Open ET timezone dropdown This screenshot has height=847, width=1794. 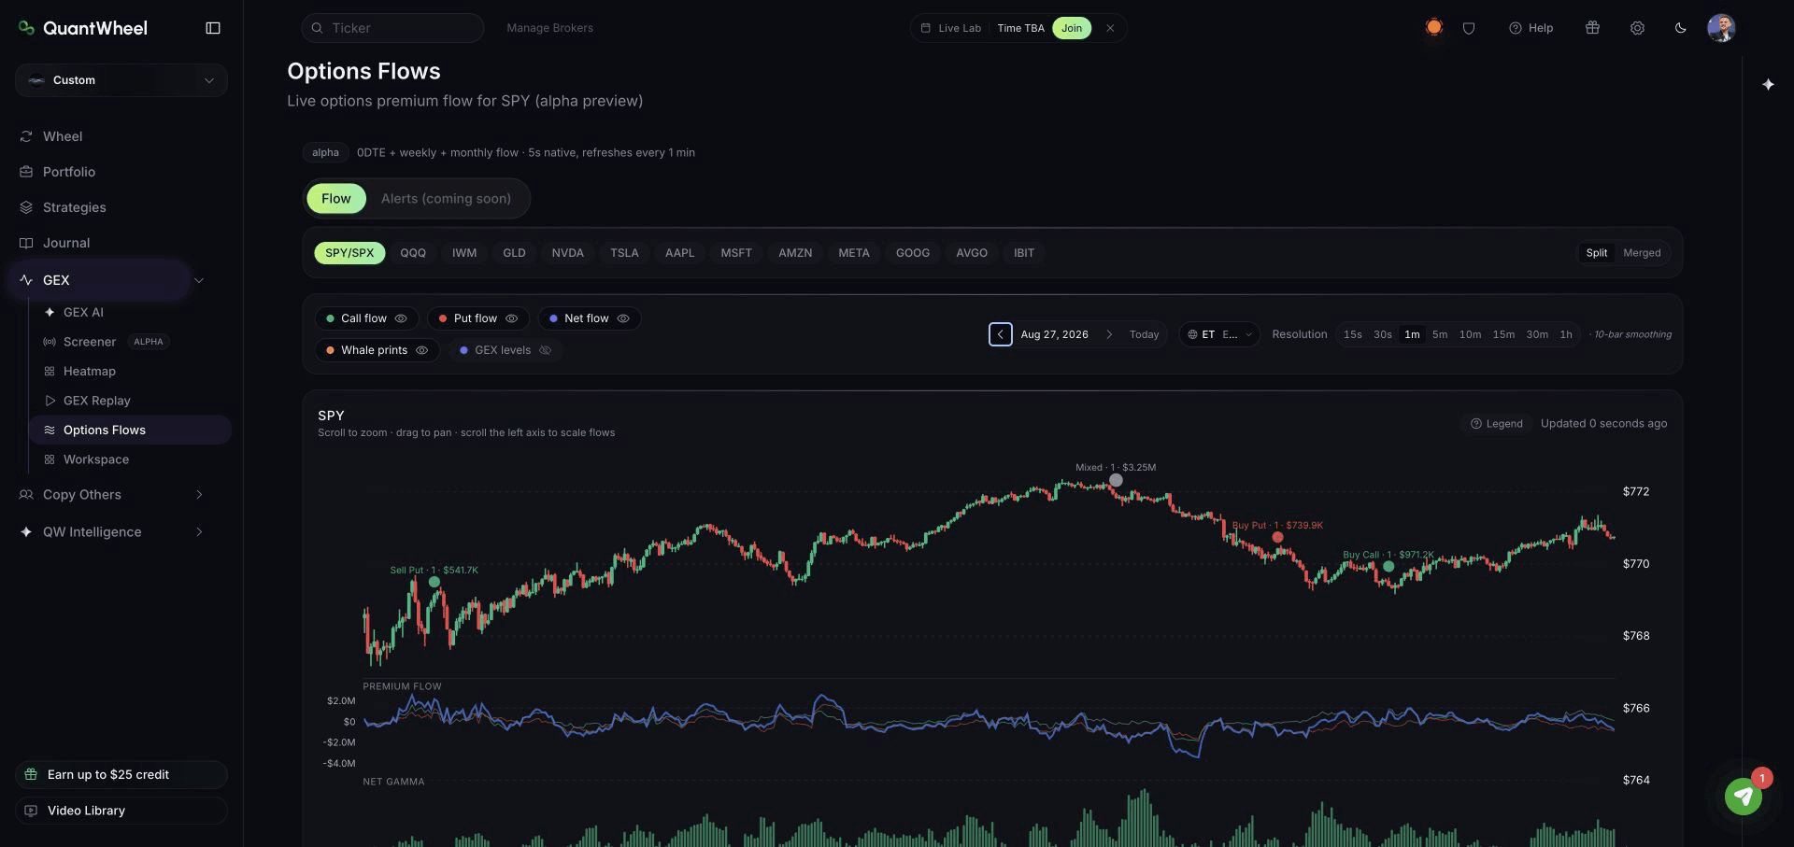tap(1219, 334)
